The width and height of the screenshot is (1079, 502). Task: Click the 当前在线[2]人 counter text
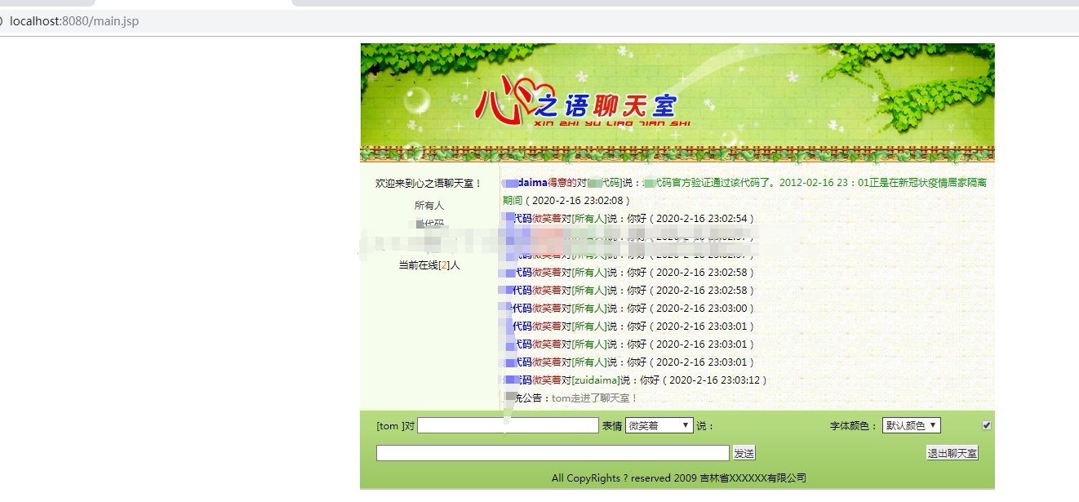[429, 265]
